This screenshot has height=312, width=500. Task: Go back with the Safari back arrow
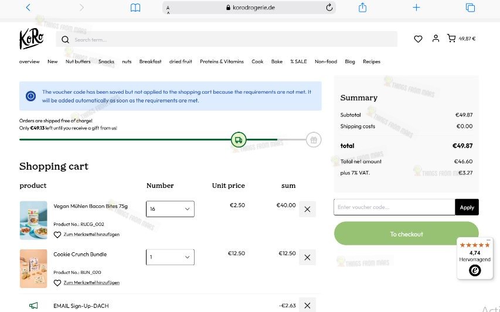point(28,8)
